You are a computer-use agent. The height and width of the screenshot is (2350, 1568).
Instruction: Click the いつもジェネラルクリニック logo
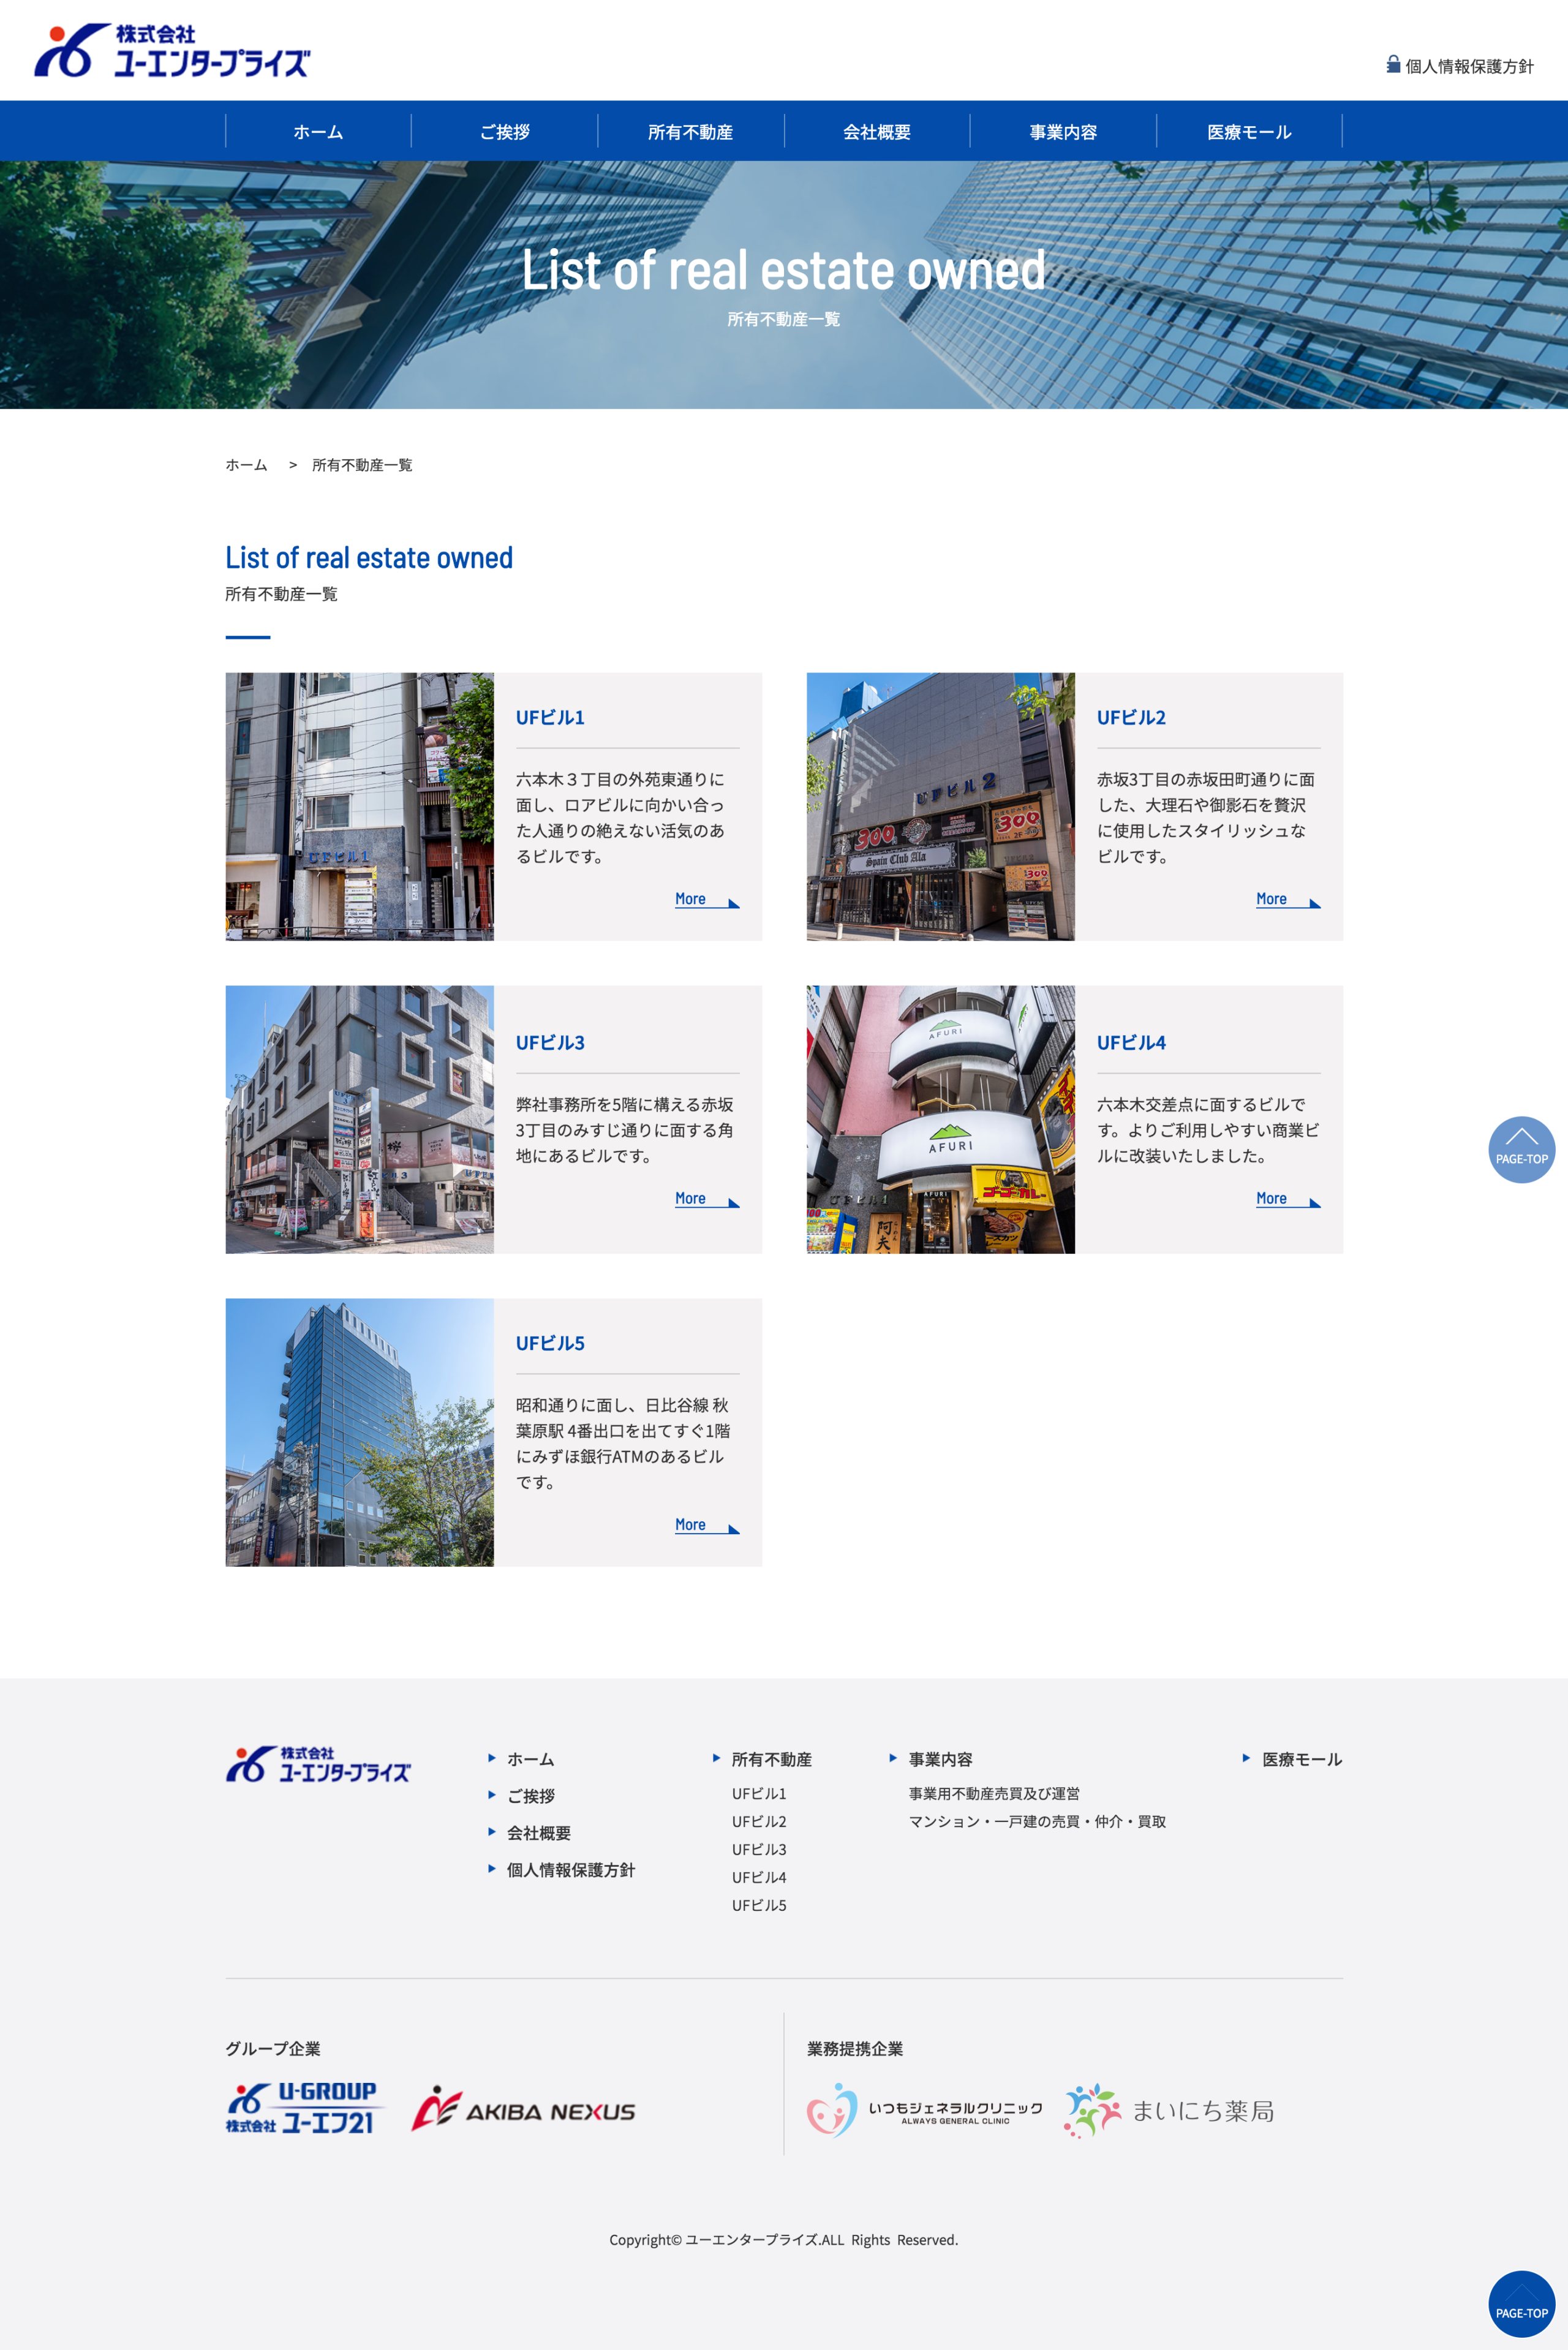924,2109
